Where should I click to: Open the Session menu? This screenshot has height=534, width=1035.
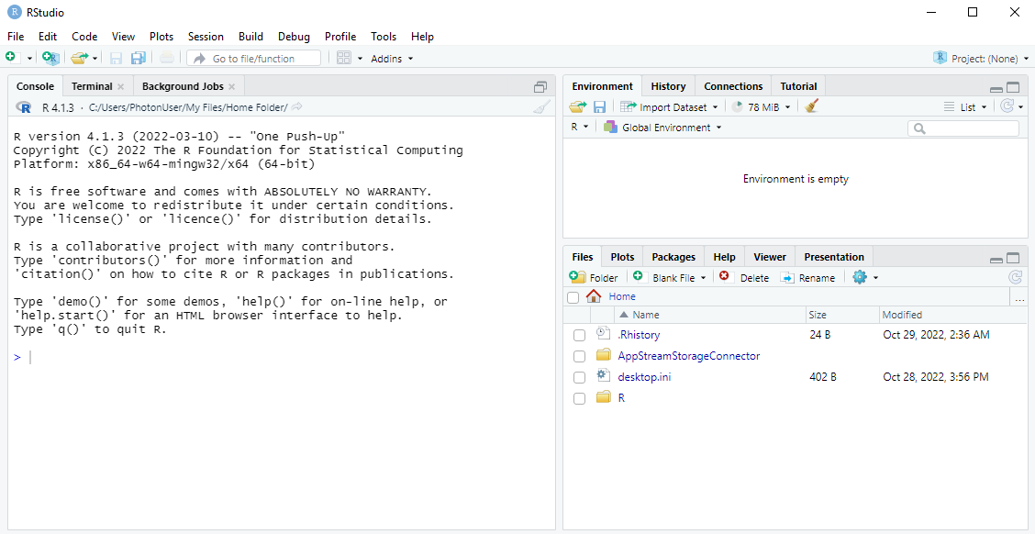(x=206, y=37)
